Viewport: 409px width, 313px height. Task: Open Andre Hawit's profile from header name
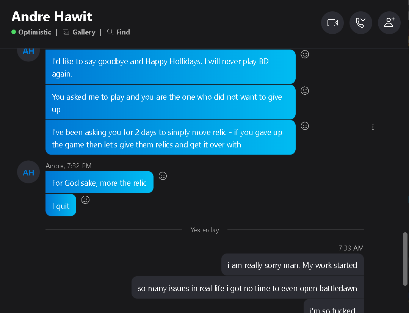(52, 16)
